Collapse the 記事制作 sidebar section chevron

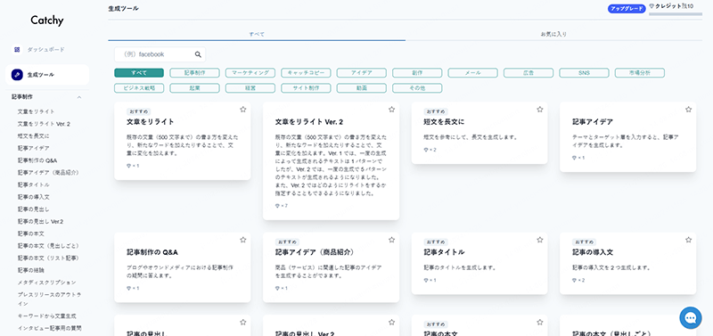point(79,97)
